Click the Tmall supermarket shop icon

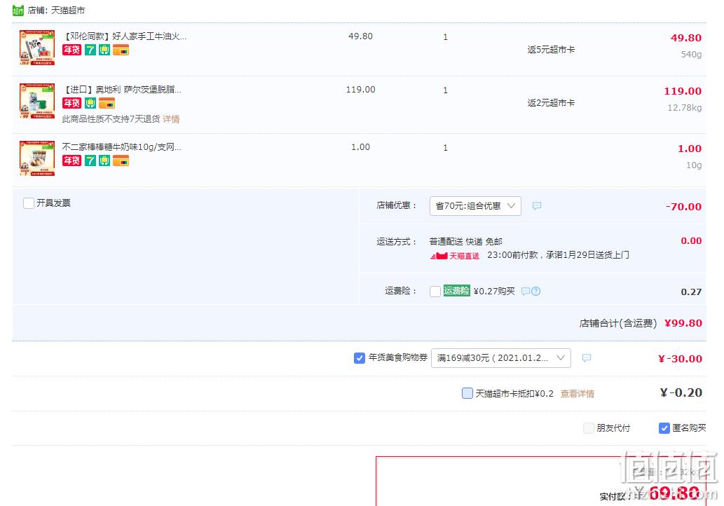pyautogui.click(x=18, y=10)
